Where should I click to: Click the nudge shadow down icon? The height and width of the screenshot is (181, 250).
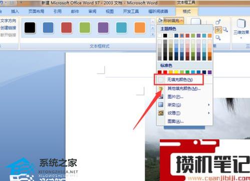(218, 38)
